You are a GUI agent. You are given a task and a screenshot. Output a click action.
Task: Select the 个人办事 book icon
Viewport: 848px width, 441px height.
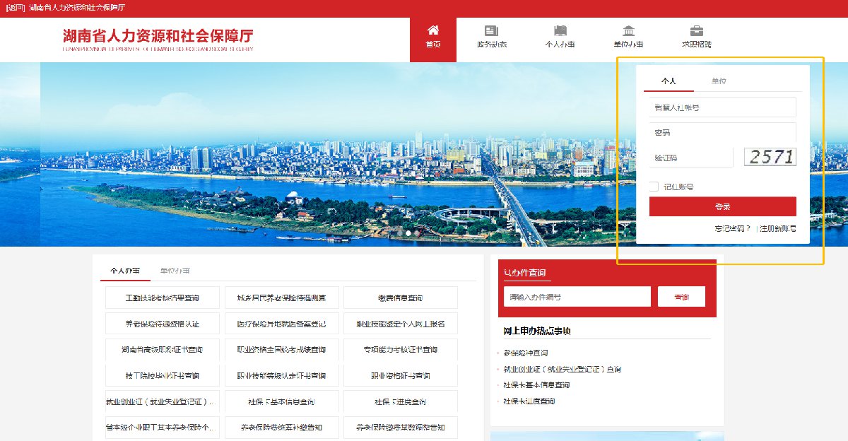click(560, 30)
